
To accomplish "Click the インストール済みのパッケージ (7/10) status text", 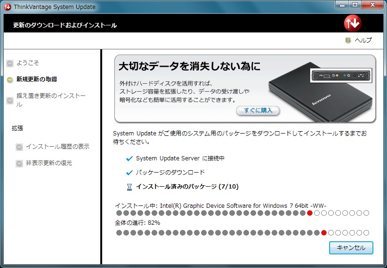I will [x=187, y=186].
